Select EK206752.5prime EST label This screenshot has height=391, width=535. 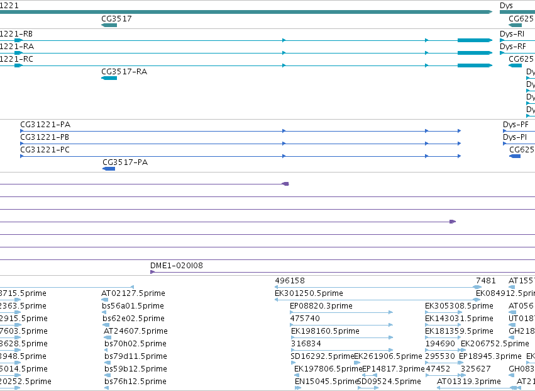[x=495, y=344]
